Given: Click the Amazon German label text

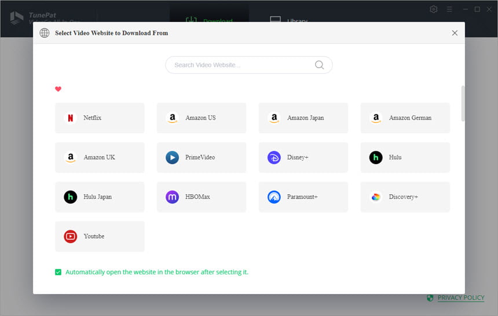Looking at the screenshot, I should [x=411, y=118].
